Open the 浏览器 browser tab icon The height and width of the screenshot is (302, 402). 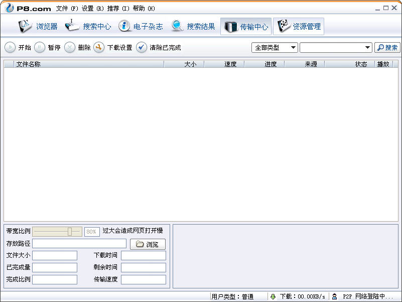click(25, 26)
